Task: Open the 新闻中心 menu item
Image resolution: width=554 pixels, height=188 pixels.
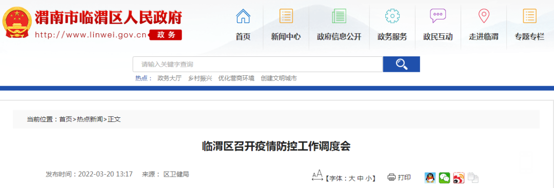Action: [286, 37]
